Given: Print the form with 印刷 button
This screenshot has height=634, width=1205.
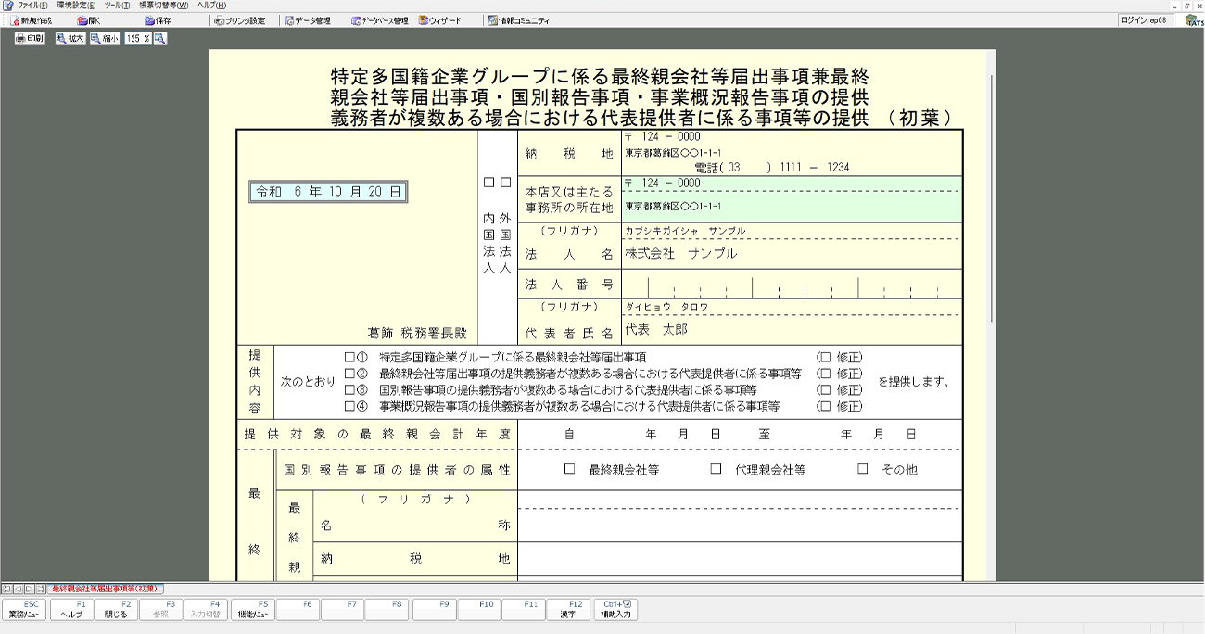Looking at the screenshot, I should pyautogui.click(x=30, y=39).
